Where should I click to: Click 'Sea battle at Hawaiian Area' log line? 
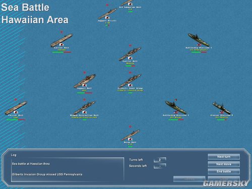tap(31, 164)
